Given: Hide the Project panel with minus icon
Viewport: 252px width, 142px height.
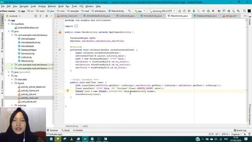Looking at the screenshot, I should [x=52, y=16].
